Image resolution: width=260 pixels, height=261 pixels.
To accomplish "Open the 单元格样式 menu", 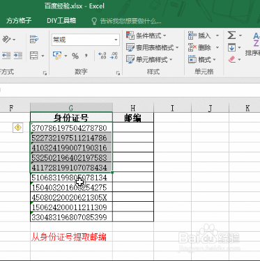I will tap(149, 59).
